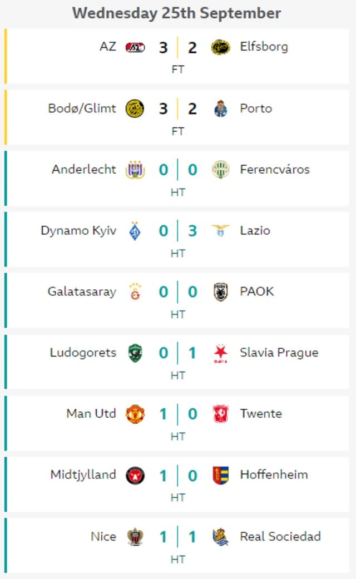Click the Real Sociedad crest
Screen dimensions: 356x579
220,537
